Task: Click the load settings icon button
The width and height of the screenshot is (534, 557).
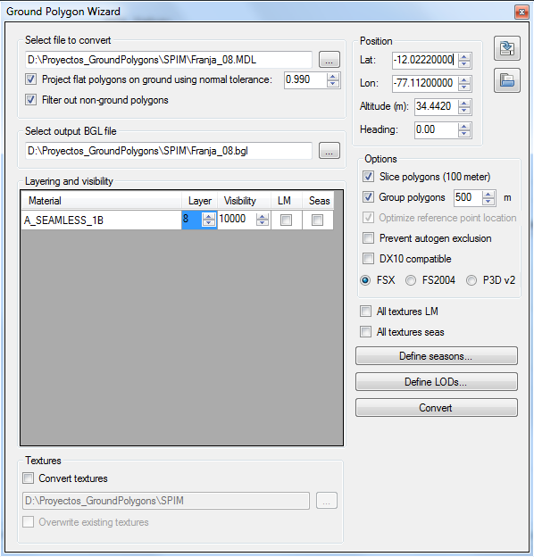Action: pyautogui.click(x=507, y=80)
